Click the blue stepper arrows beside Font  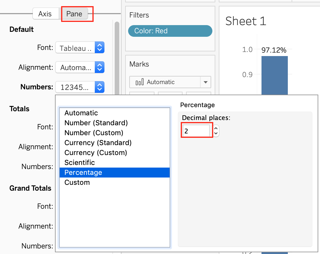(x=100, y=47)
